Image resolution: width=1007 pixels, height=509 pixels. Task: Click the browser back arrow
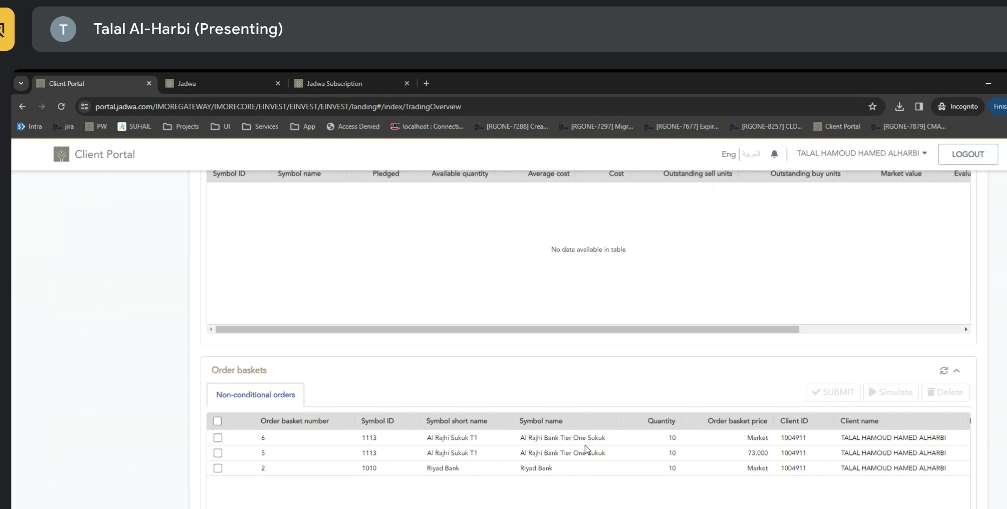[22, 106]
